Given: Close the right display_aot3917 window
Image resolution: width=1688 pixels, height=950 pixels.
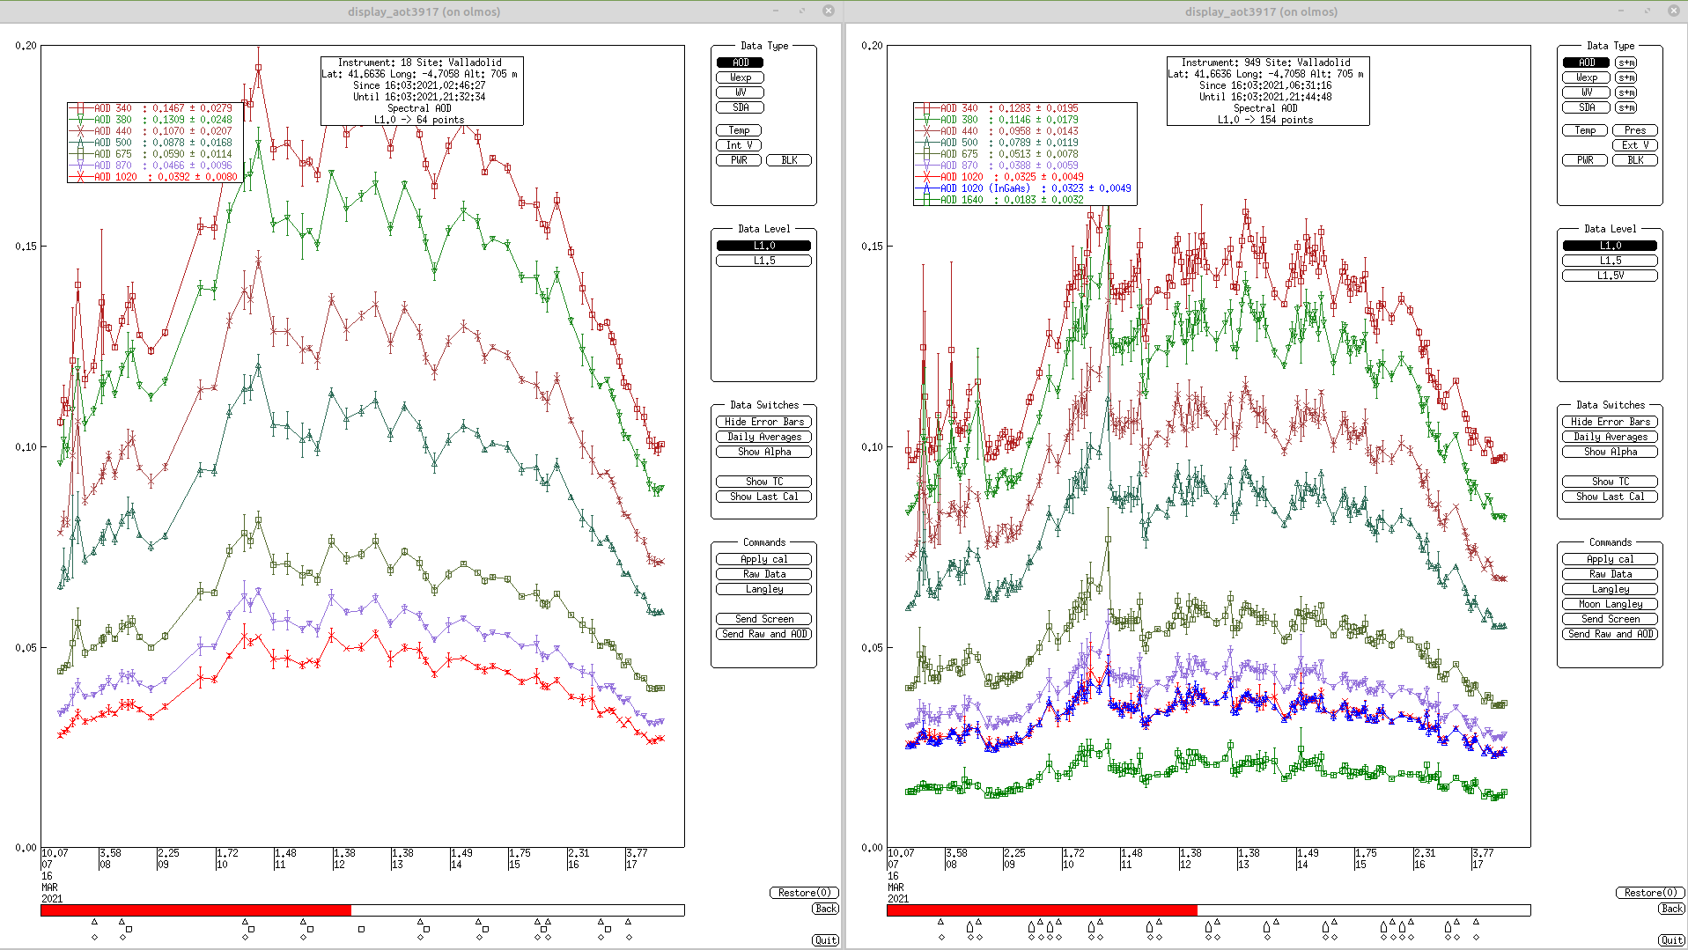Looking at the screenshot, I should (x=1673, y=11).
